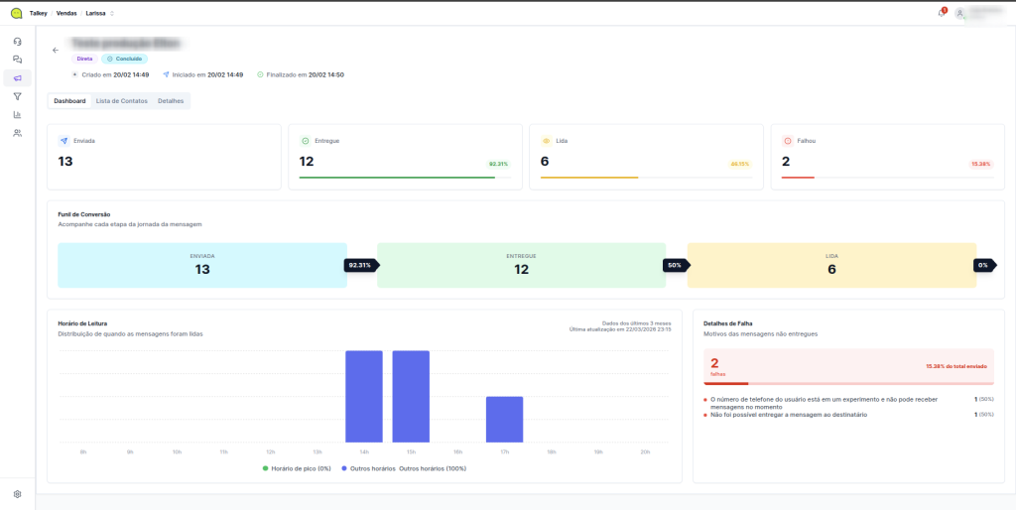
Task: Click the notification bell icon
Action: point(941,13)
